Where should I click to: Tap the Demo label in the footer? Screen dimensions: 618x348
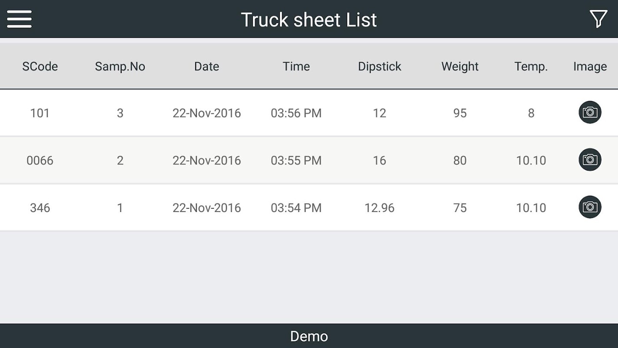(309, 336)
